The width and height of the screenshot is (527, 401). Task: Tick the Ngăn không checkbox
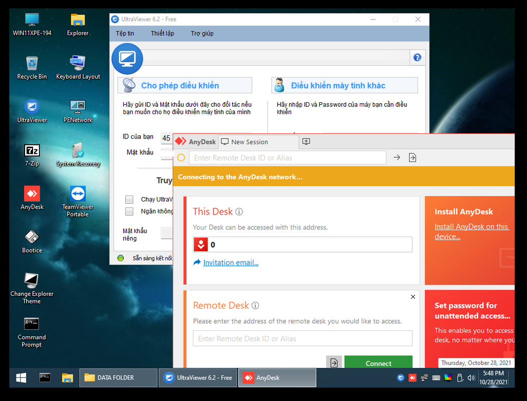pyautogui.click(x=129, y=211)
